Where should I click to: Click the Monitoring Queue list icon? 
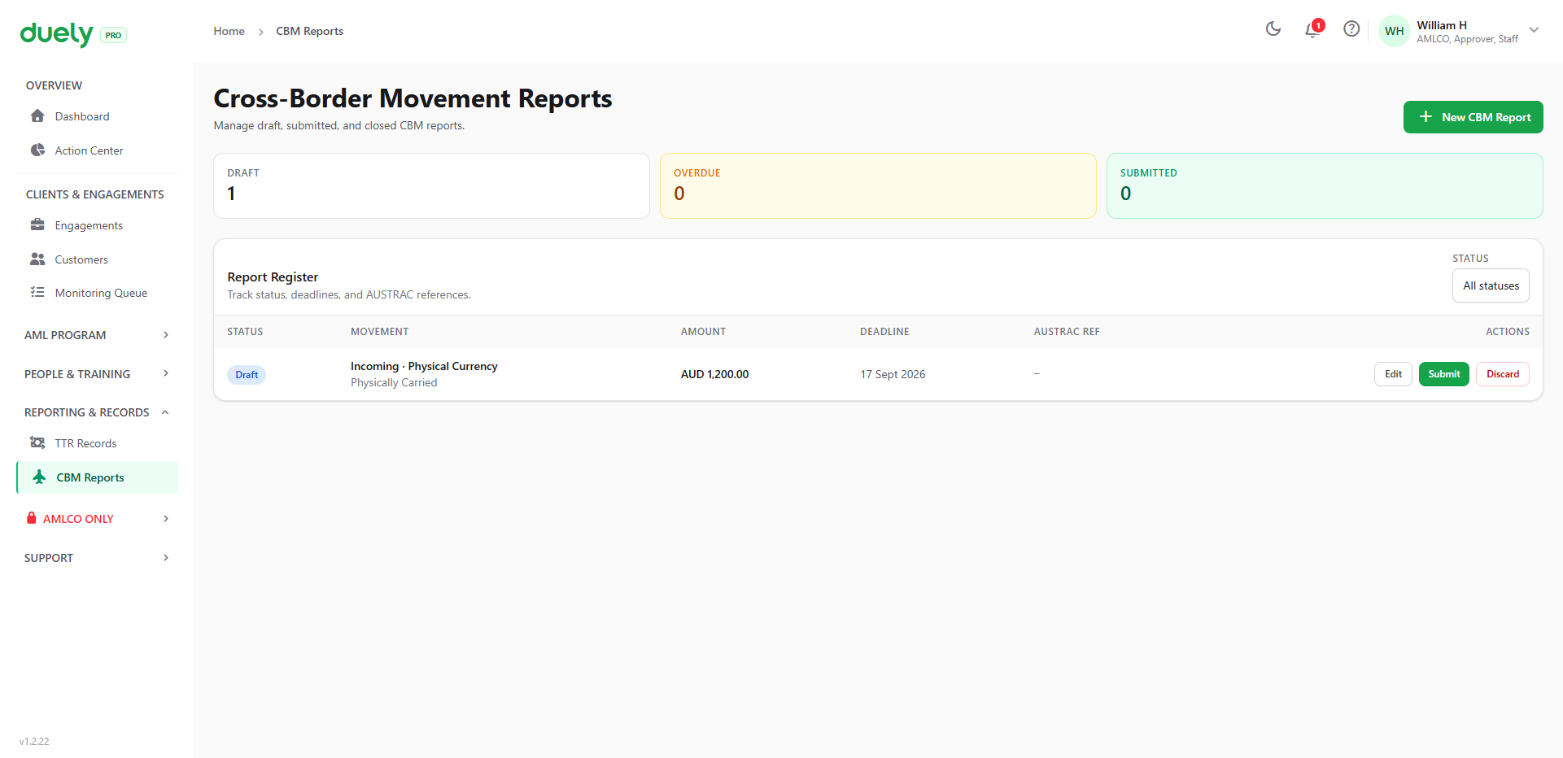point(37,292)
